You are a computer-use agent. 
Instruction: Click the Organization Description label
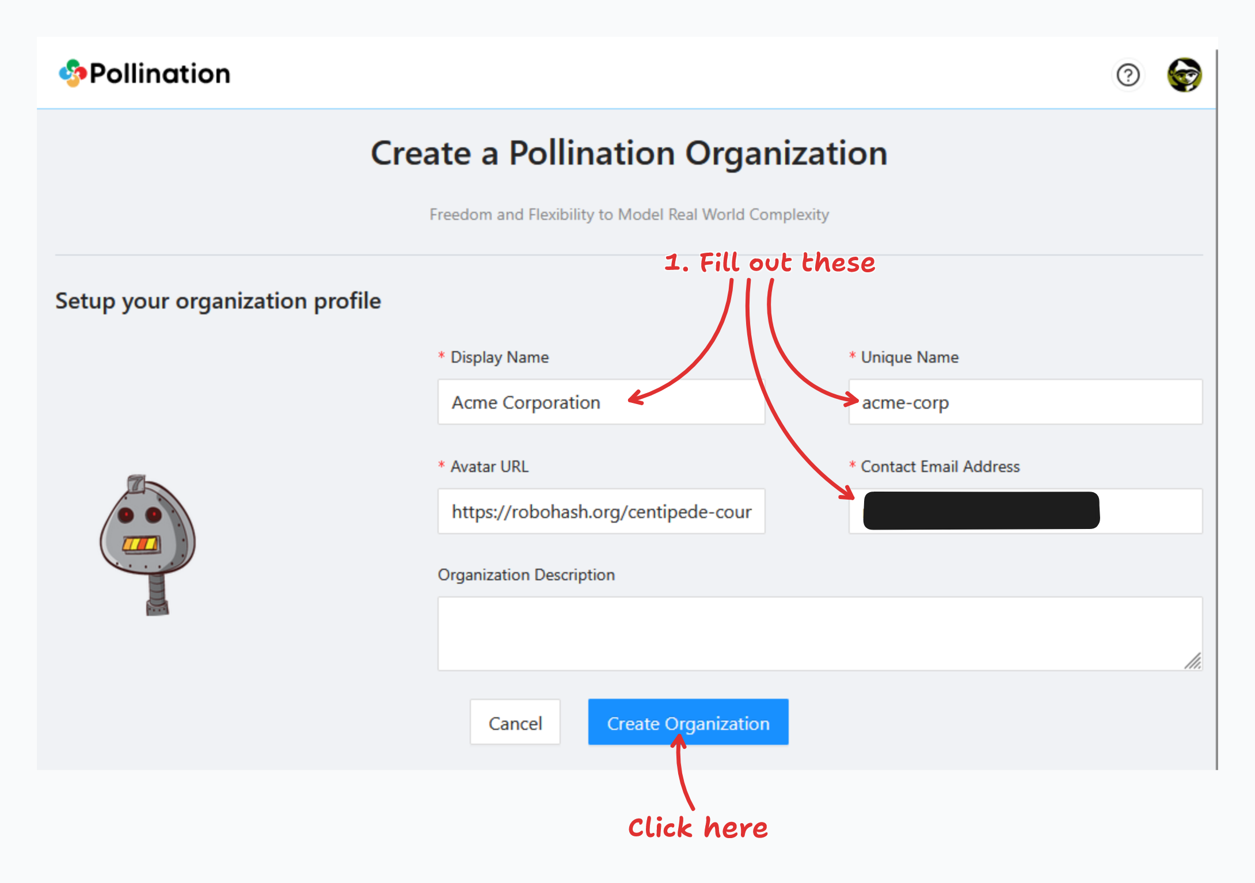(526, 575)
